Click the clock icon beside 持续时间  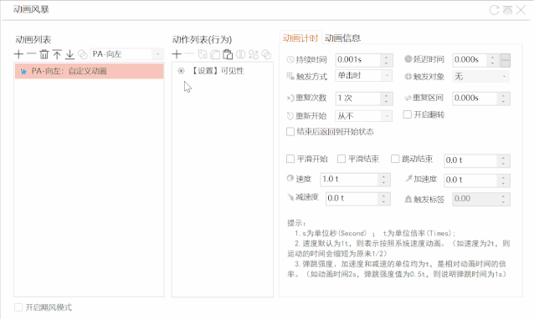click(290, 59)
